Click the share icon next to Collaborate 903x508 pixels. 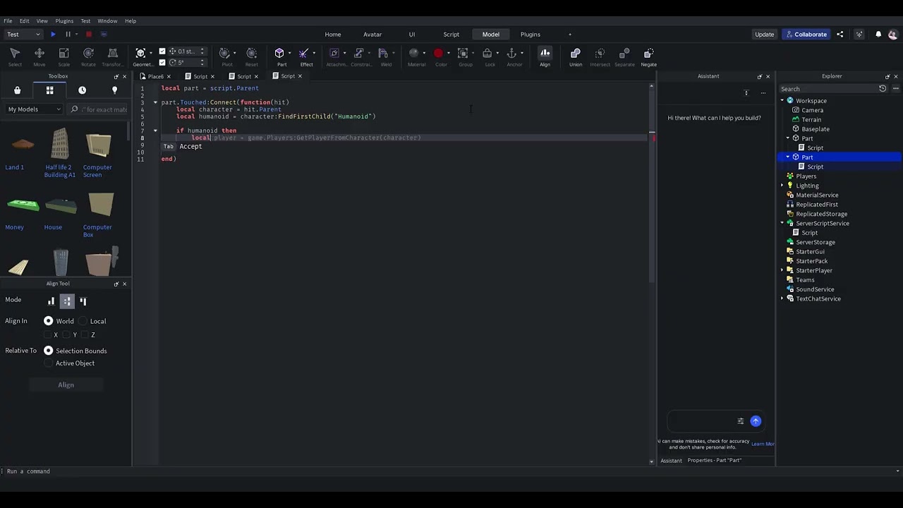pyautogui.click(x=840, y=34)
